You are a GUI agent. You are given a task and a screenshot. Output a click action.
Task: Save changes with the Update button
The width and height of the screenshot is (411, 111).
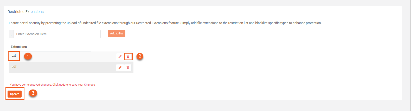pyautogui.click(x=15, y=94)
